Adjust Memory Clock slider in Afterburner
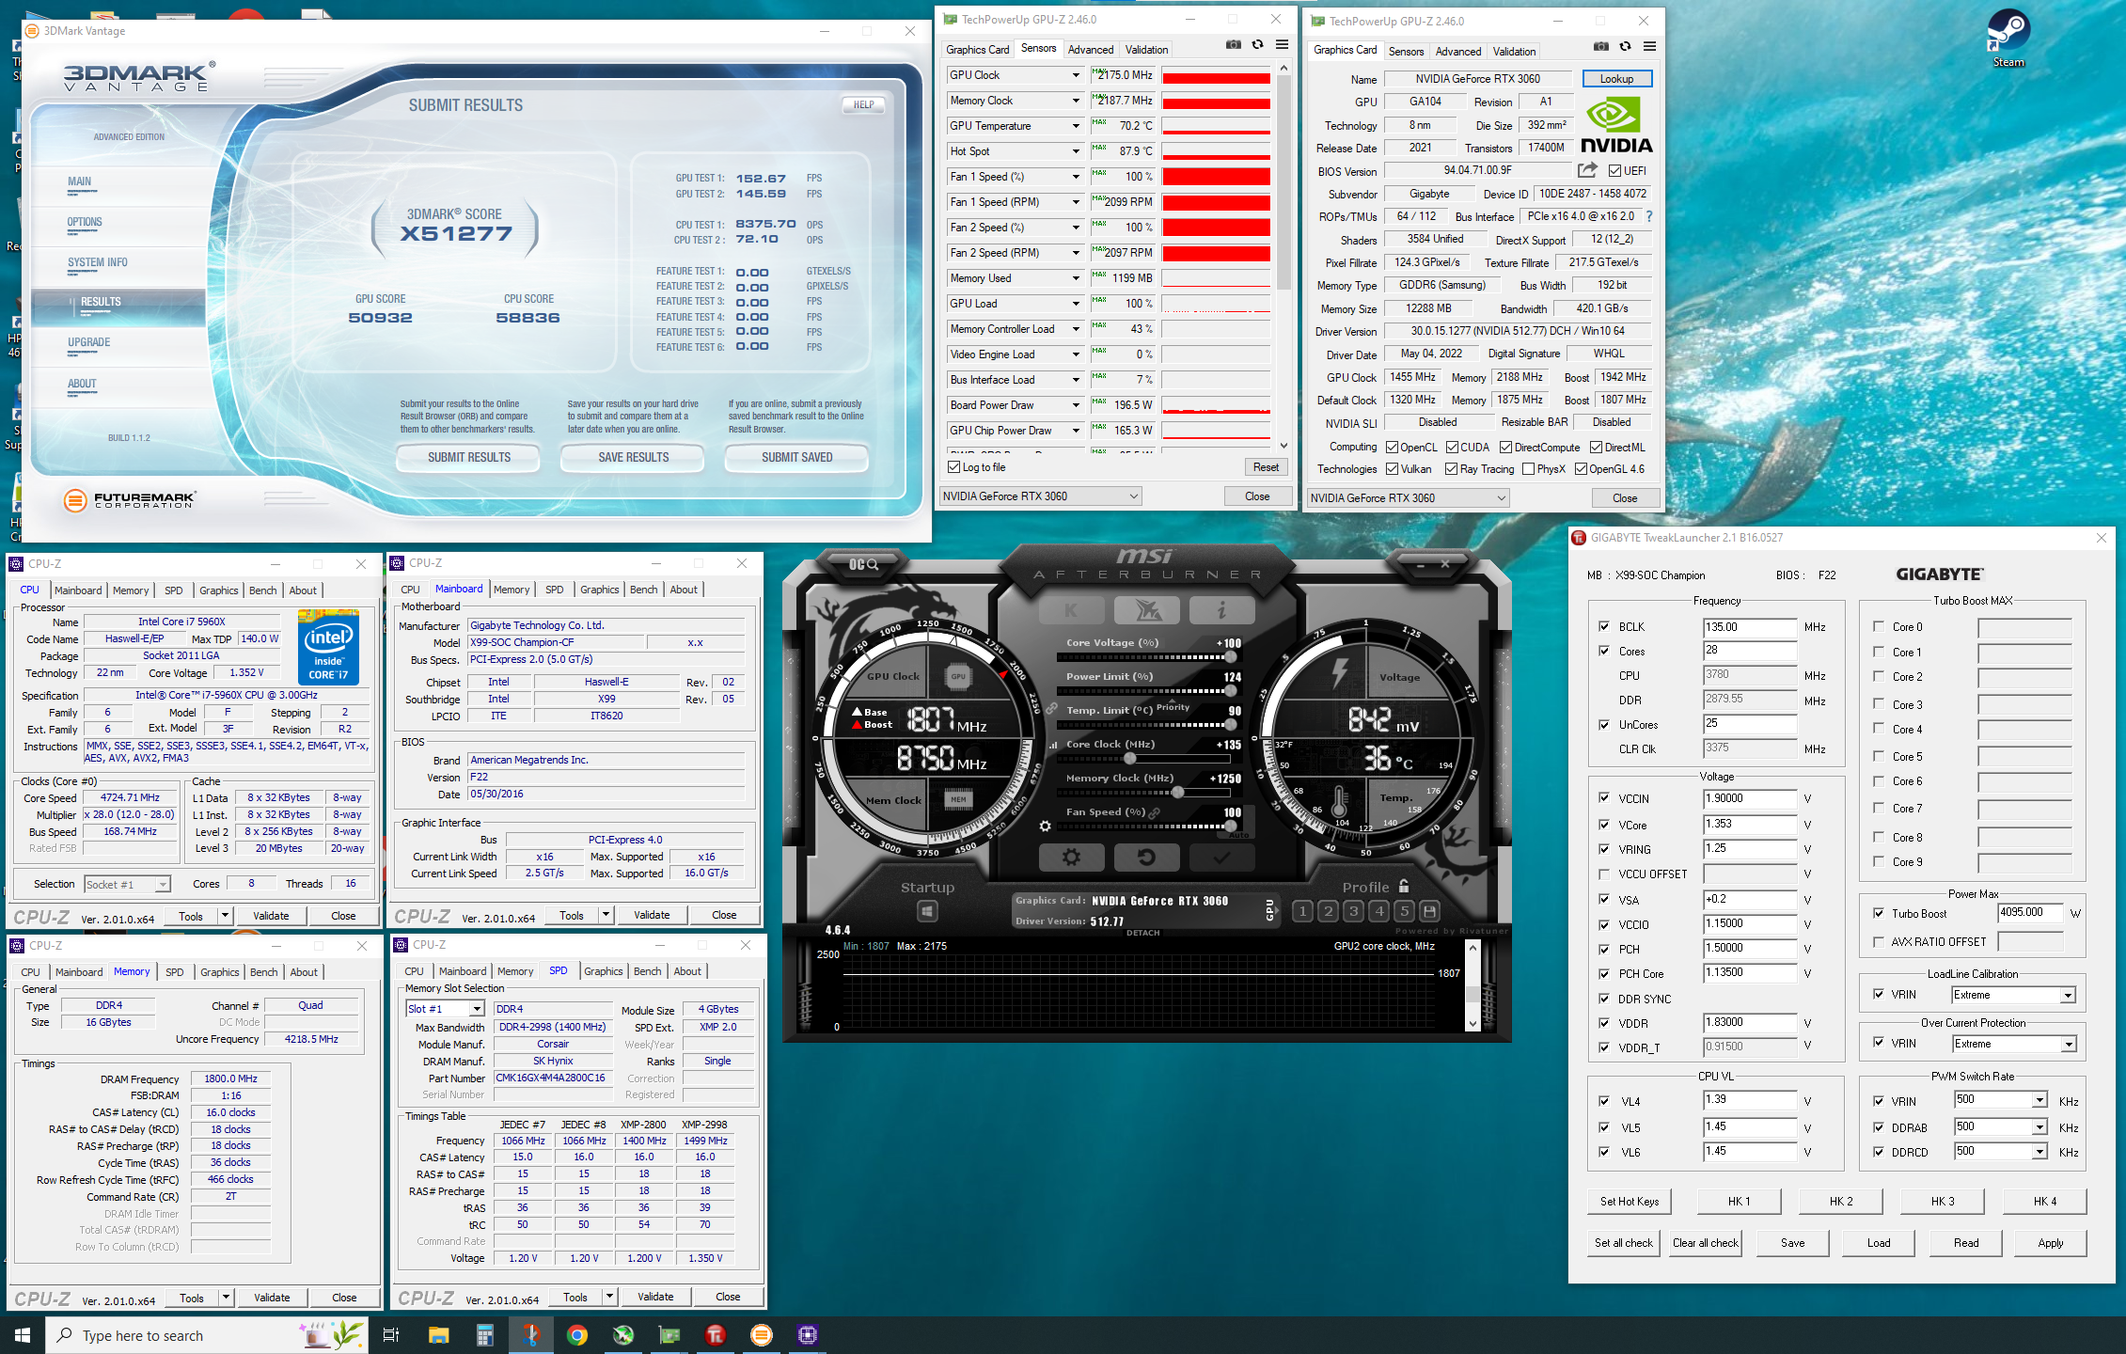2126x1354 pixels. coord(1176,792)
